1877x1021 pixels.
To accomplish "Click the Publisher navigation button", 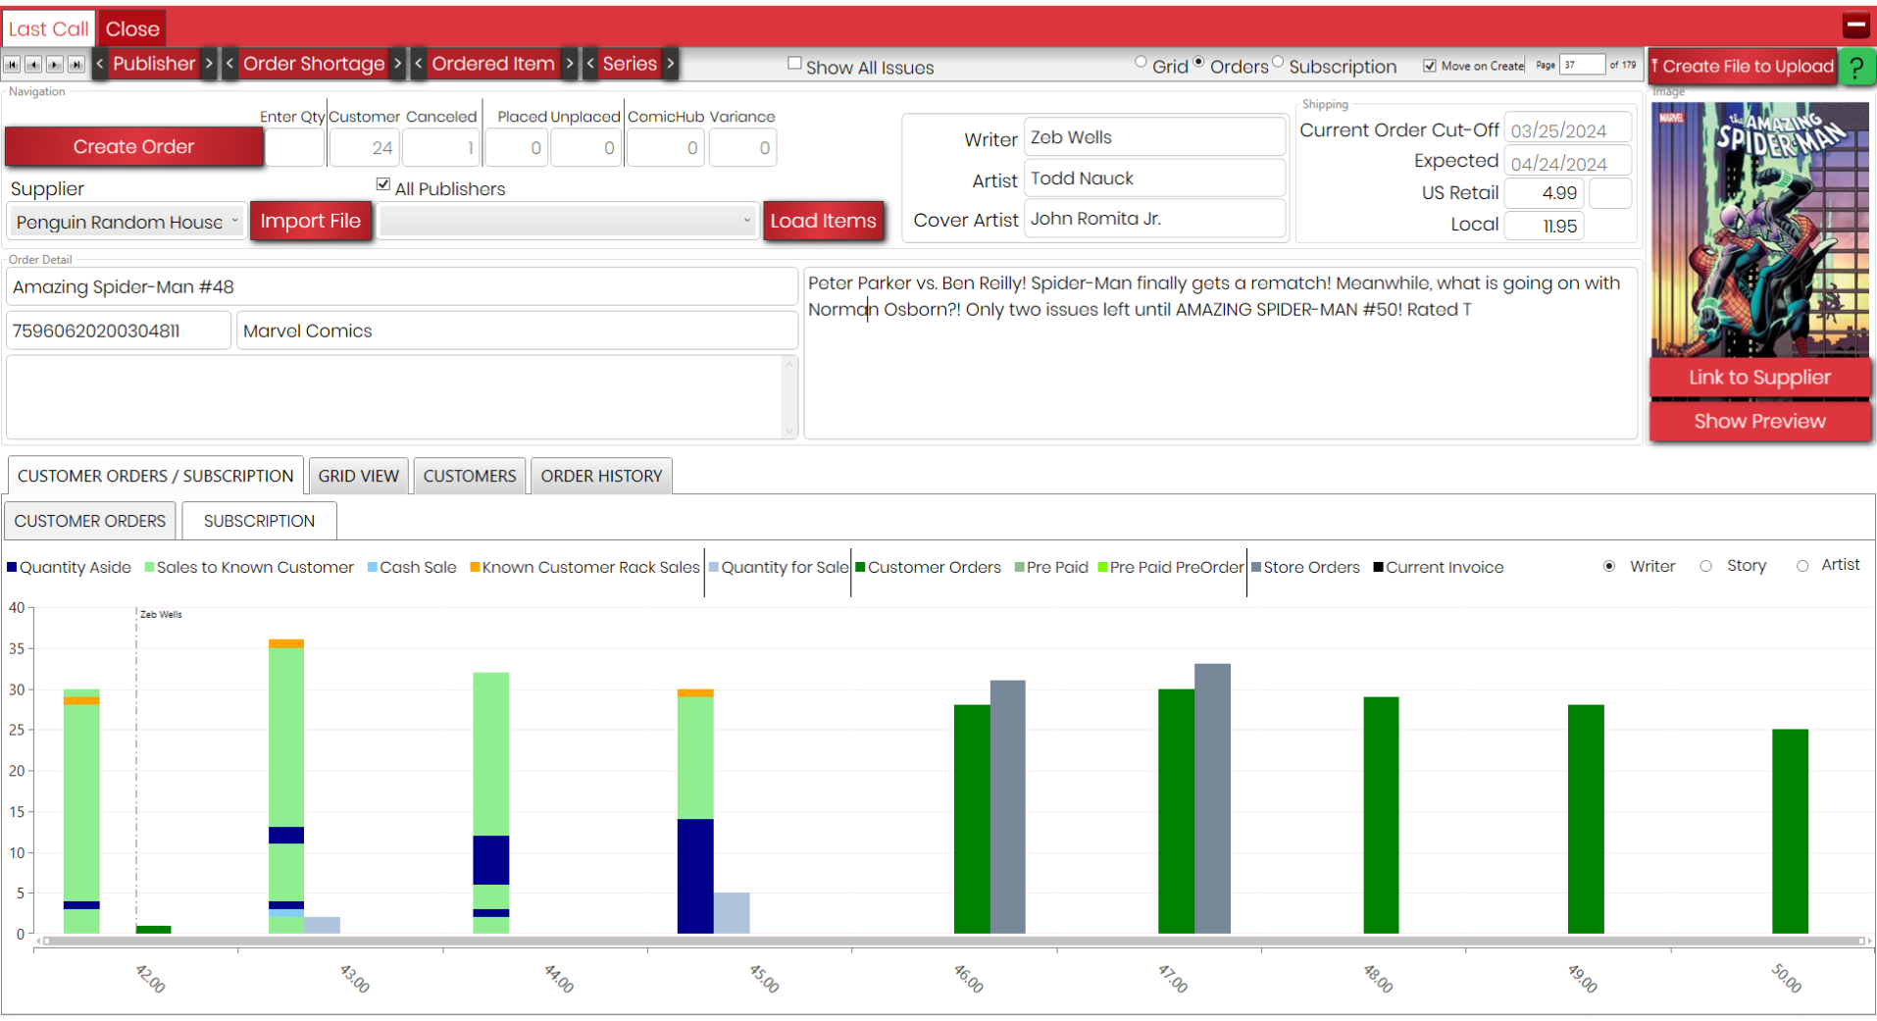I will pos(154,64).
